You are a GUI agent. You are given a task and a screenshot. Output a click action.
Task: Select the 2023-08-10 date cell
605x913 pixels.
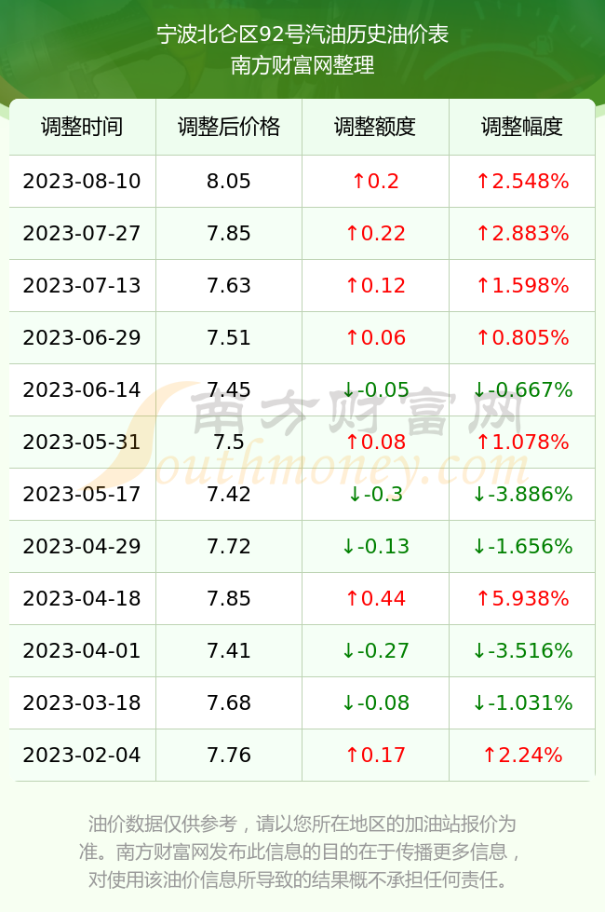point(82,181)
